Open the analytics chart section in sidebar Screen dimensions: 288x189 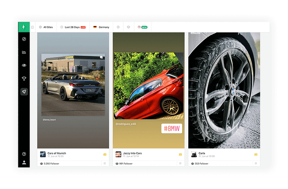coord(24,52)
